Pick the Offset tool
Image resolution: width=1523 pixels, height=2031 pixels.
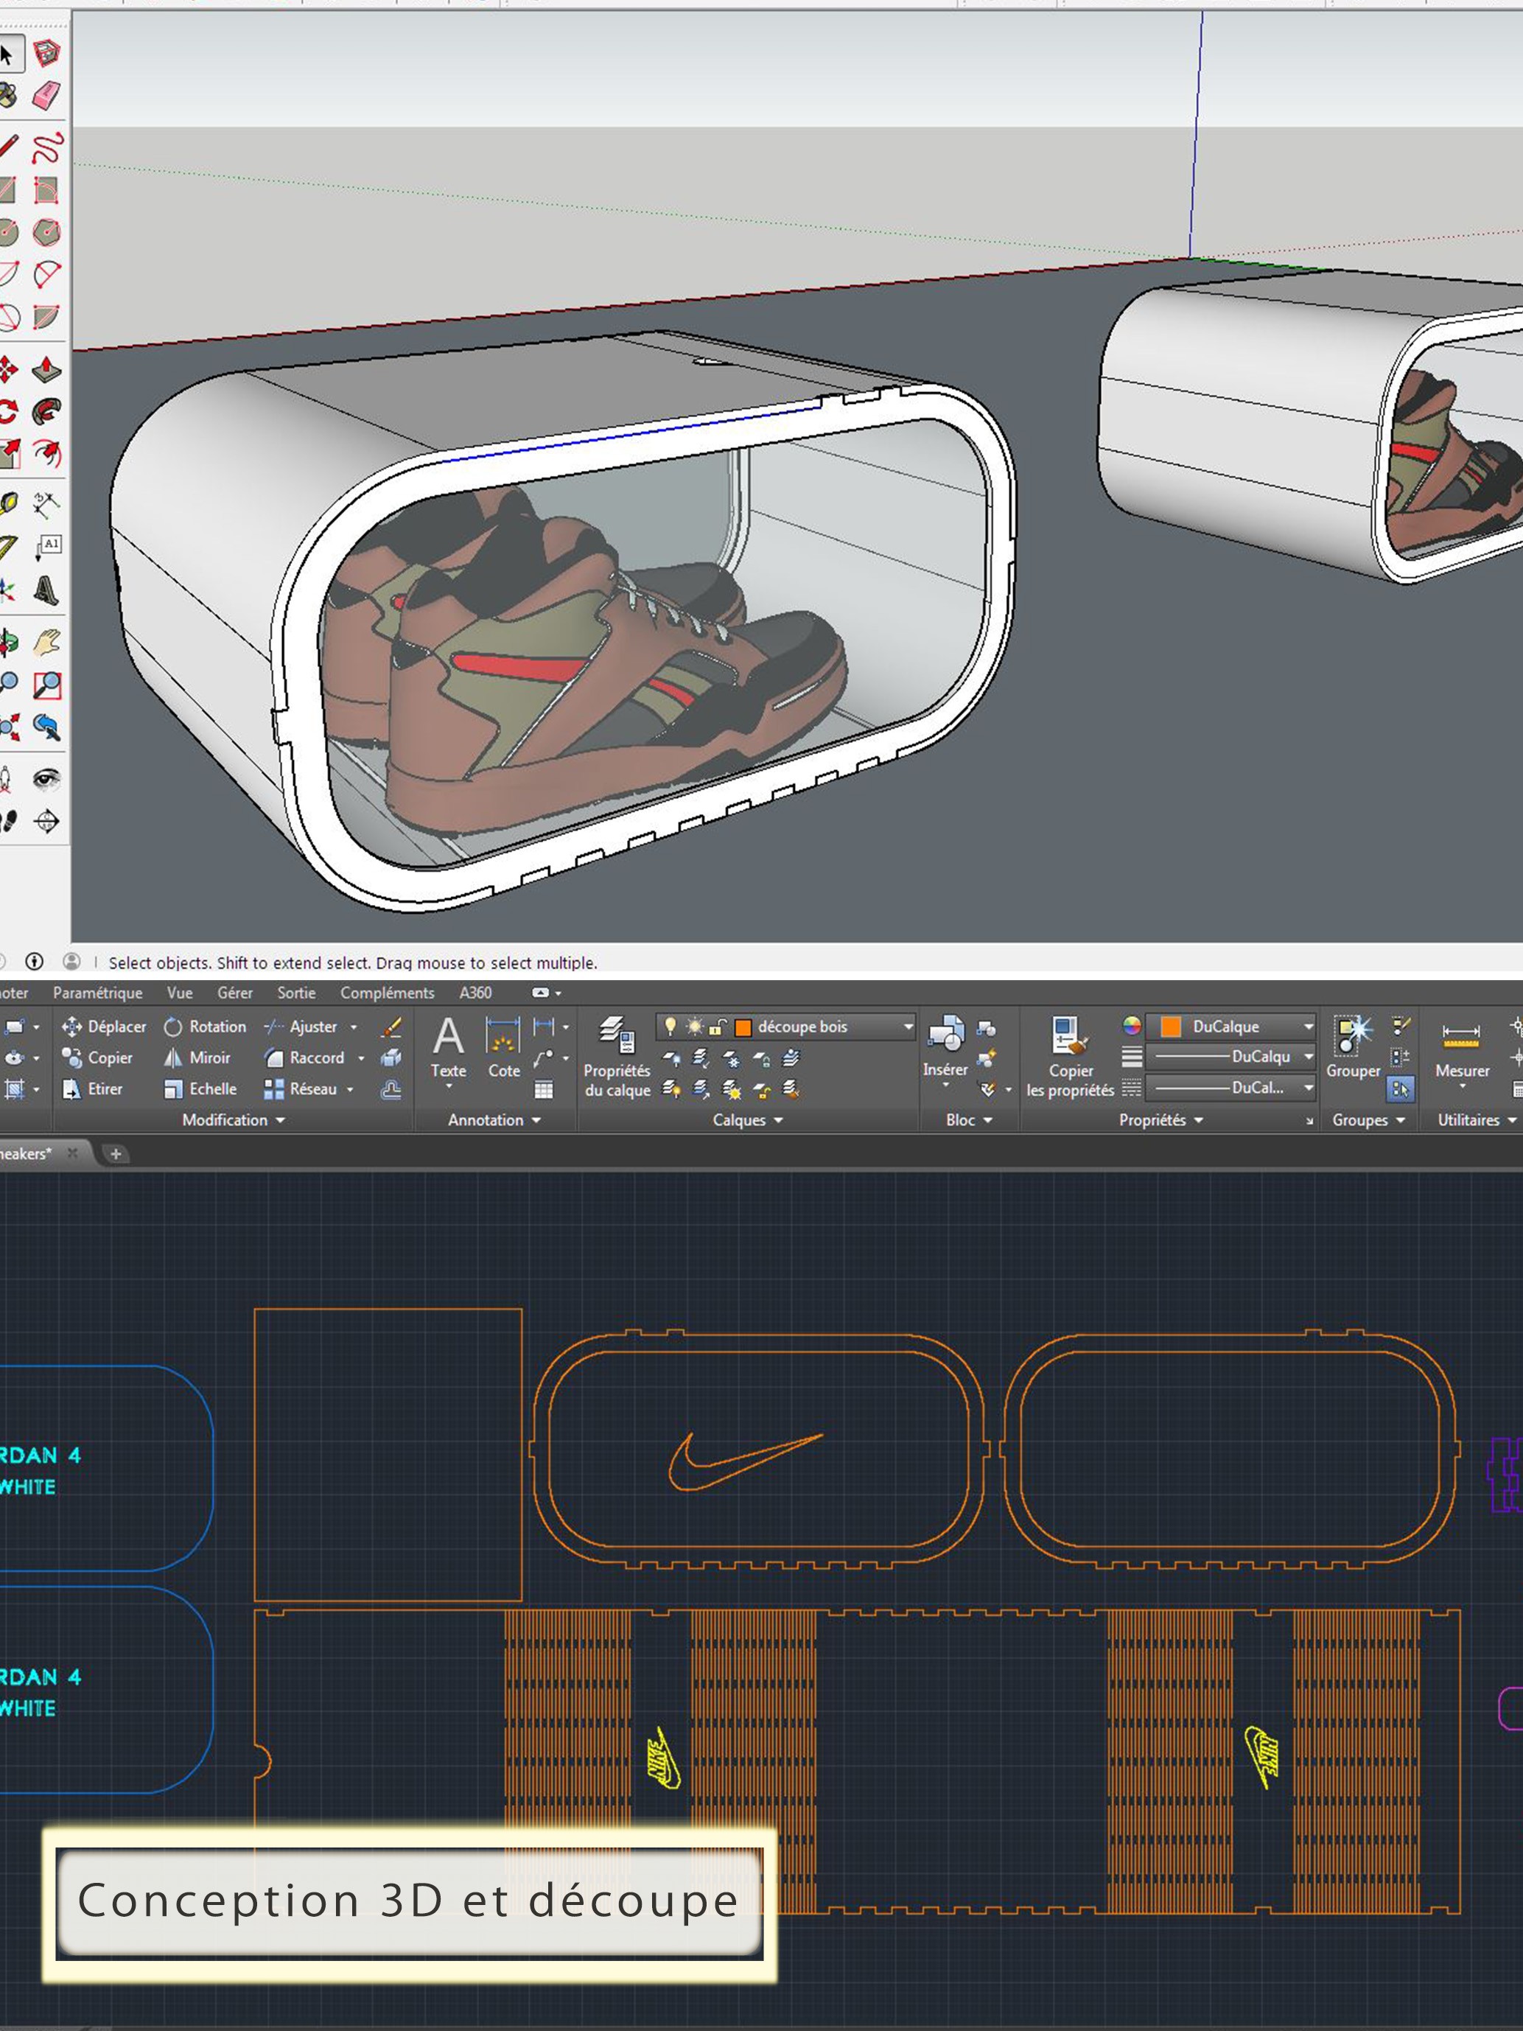pyautogui.click(x=47, y=453)
